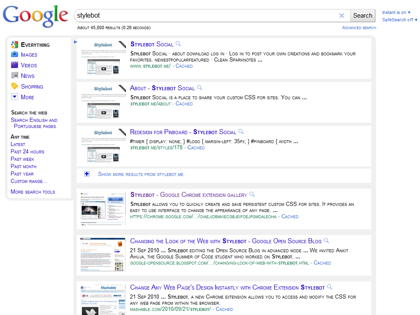
Task: Filter results by Past year
Action: pos(22,174)
